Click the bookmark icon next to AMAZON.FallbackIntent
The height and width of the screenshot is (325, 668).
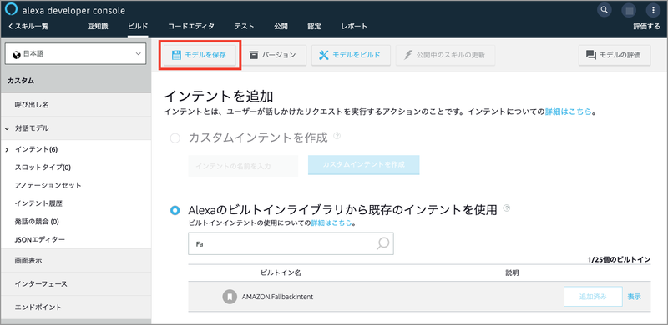point(230,297)
